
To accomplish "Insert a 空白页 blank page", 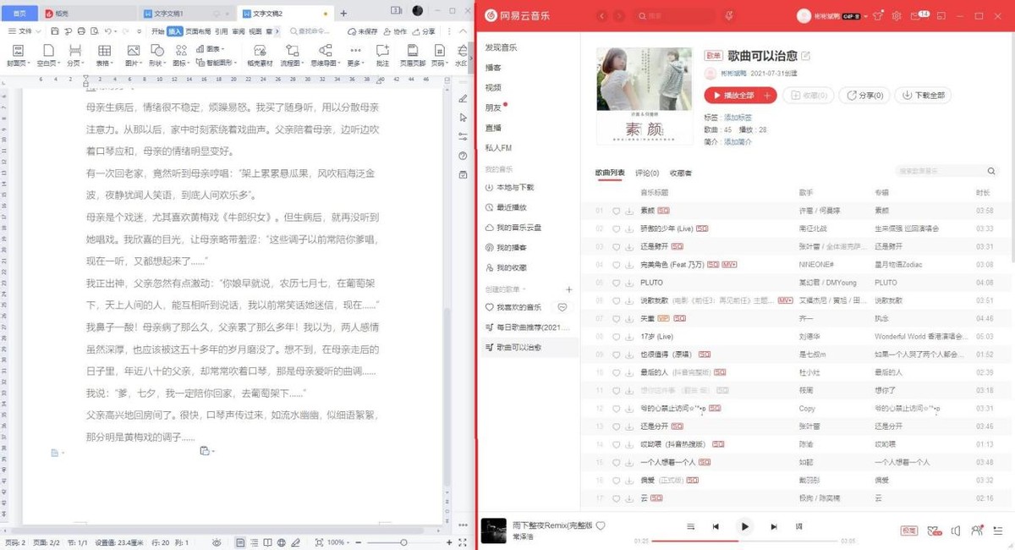I will [49, 55].
